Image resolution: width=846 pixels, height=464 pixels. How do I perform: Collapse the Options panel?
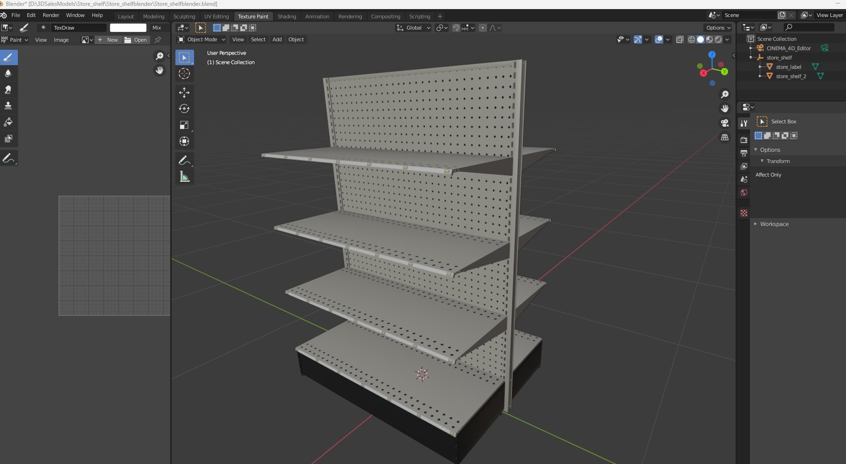pos(770,150)
